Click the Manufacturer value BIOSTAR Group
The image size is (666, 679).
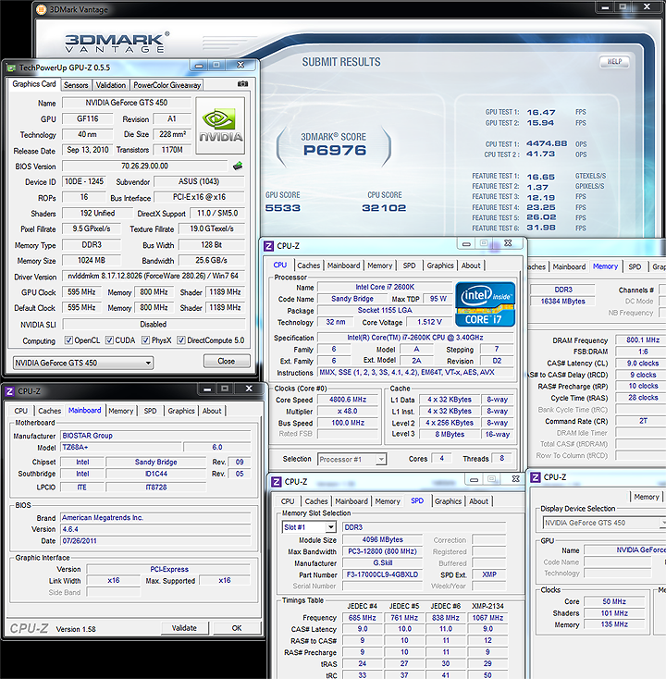(x=155, y=436)
